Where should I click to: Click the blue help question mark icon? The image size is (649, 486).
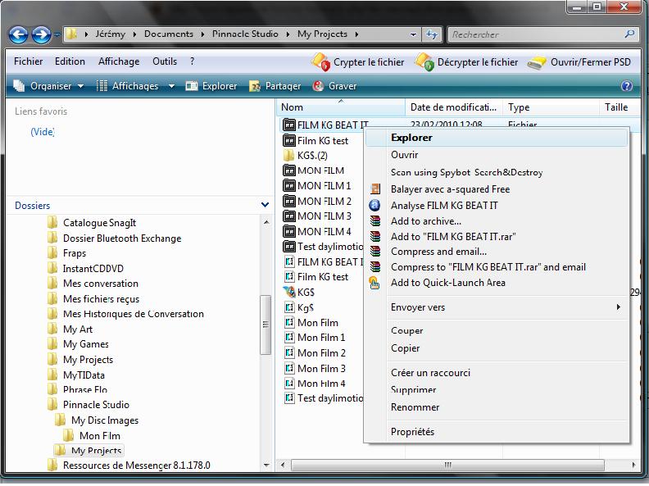pyautogui.click(x=627, y=86)
